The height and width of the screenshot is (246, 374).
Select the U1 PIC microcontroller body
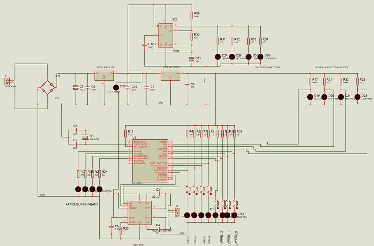(x=150, y=161)
